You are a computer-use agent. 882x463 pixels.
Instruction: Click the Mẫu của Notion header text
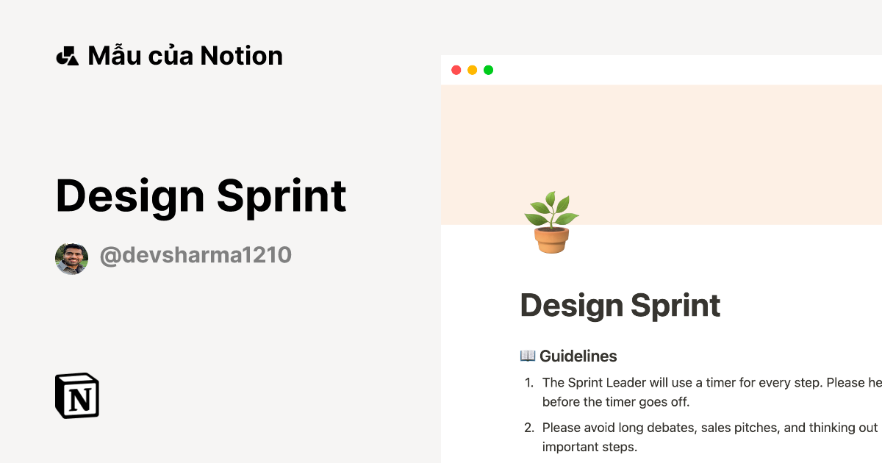pos(186,55)
